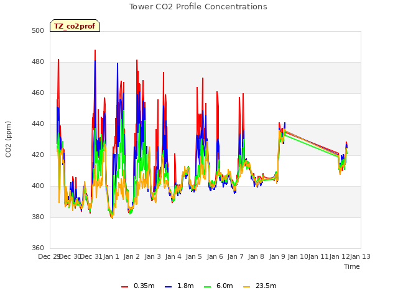Click the 360 y-axis tick label

tap(38, 248)
